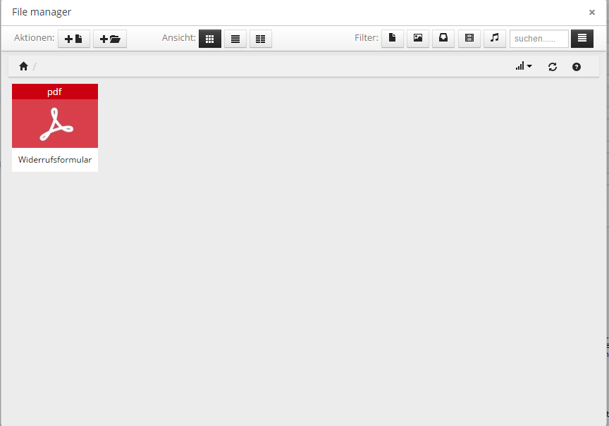
Task: Go to home root folder
Action: point(24,66)
